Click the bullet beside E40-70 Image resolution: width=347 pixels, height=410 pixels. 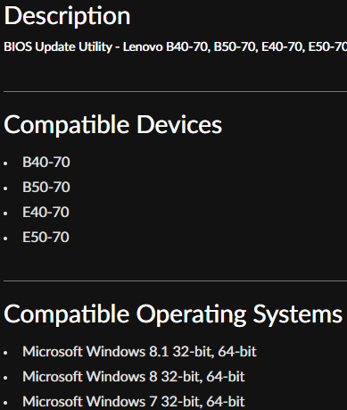click(5, 213)
